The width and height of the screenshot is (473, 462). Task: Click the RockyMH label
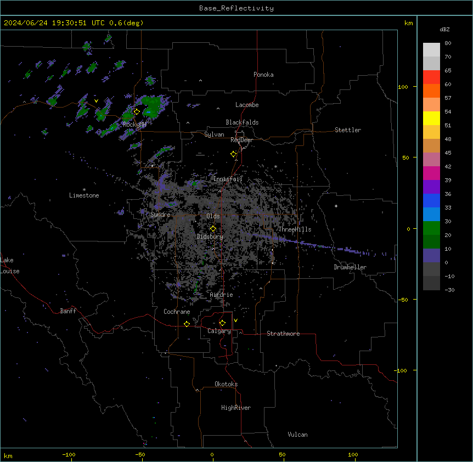point(134,125)
